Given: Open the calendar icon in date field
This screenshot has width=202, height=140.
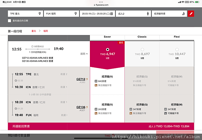Looking at the screenshot, I should pos(111,14).
